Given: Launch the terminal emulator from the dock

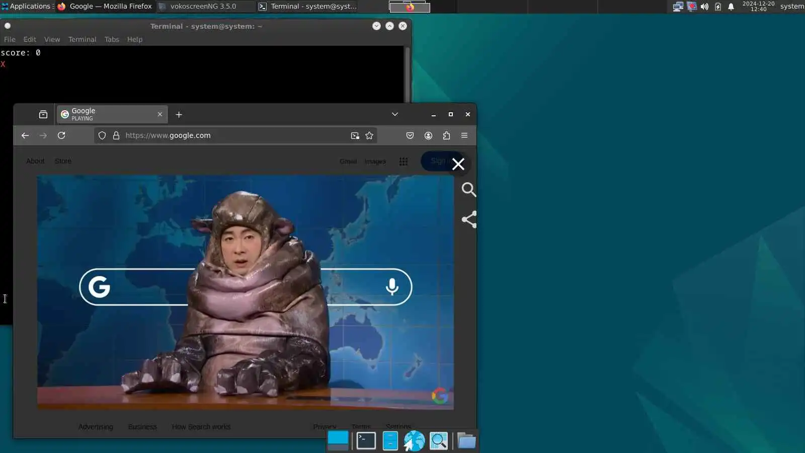Looking at the screenshot, I should coord(366,441).
